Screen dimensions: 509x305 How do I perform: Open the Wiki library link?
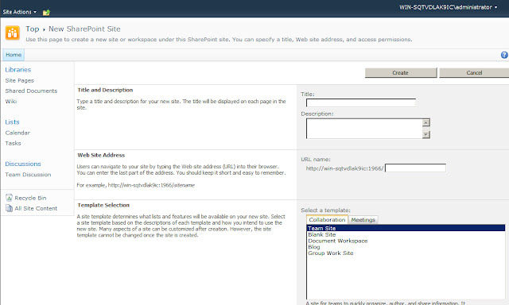(11, 101)
